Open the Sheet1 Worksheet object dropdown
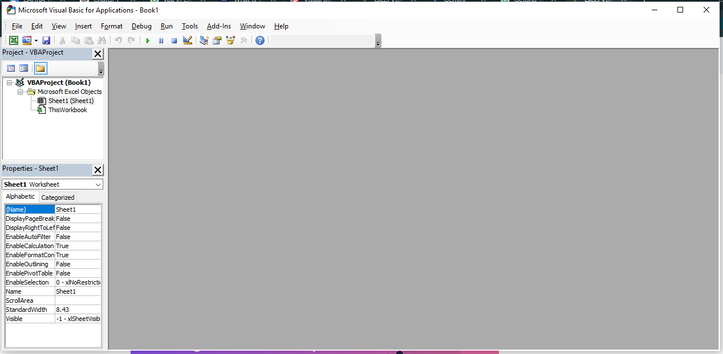The height and width of the screenshot is (354, 723). (x=98, y=184)
